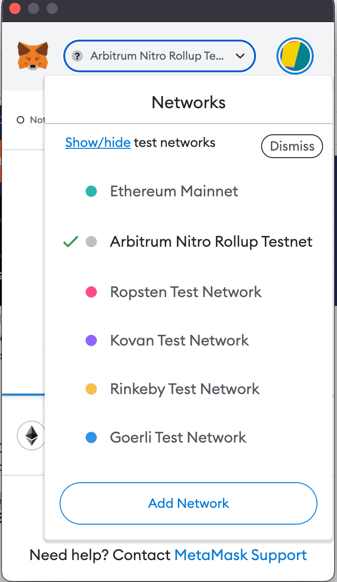Open the colorful account avatar menu
This screenshot has height=582, width=337.
tap(295, 56)
